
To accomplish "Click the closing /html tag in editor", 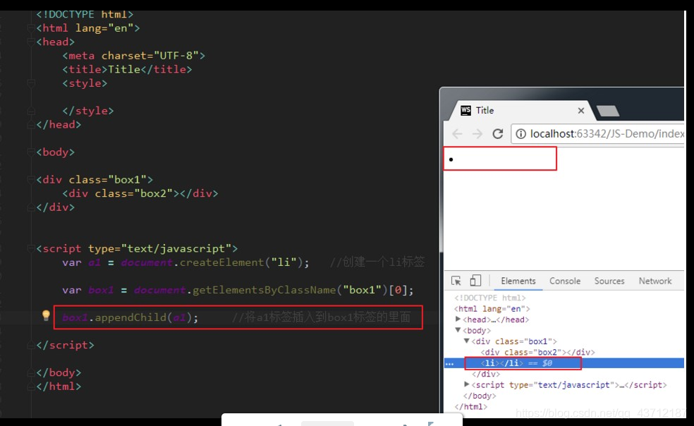I will pyautogui.click(x=59, y=386).
